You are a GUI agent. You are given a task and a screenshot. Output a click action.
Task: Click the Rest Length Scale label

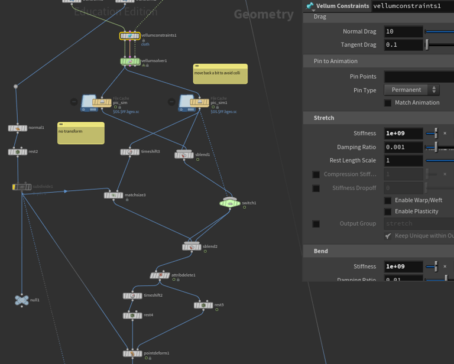[353, 161]
